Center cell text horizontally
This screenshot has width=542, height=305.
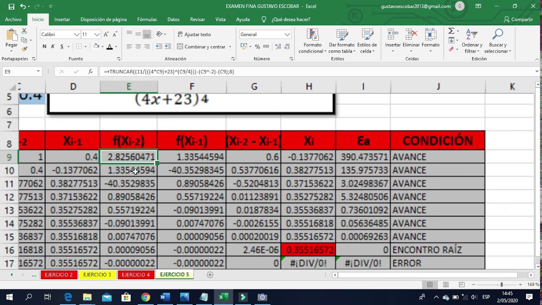point(138,47)
